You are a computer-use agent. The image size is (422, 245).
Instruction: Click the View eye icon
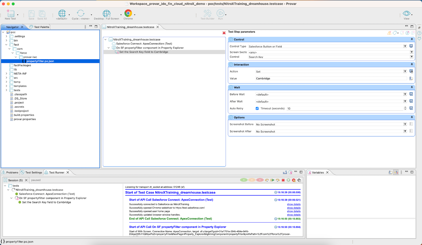(406, 13)
